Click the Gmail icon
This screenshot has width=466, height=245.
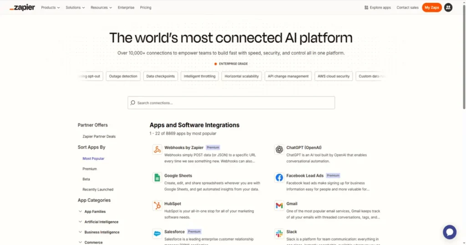(279, 205)
